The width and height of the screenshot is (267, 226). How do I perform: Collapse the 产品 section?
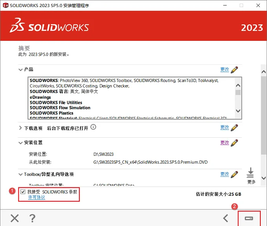pos(20,70)
